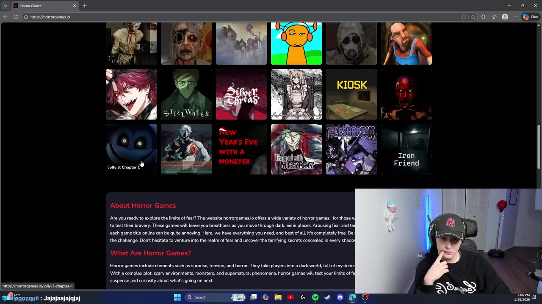
Task: Open the bald neighbor in overalls game
Action: 406,43
